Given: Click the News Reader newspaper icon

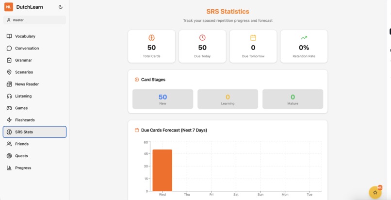Looking at the screenshot, I should tap(9, 84).
